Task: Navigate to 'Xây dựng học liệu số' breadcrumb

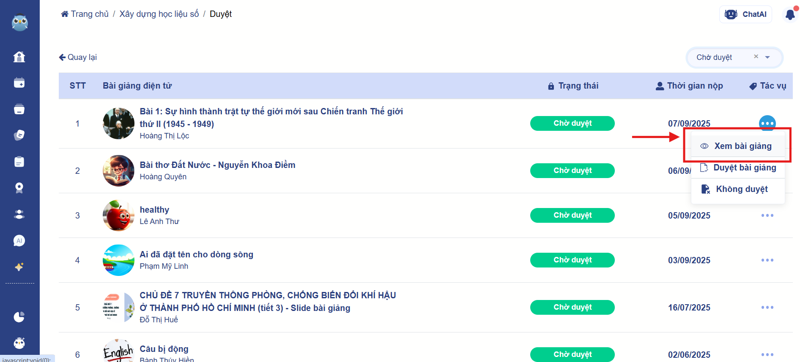Action: [159, 14]
